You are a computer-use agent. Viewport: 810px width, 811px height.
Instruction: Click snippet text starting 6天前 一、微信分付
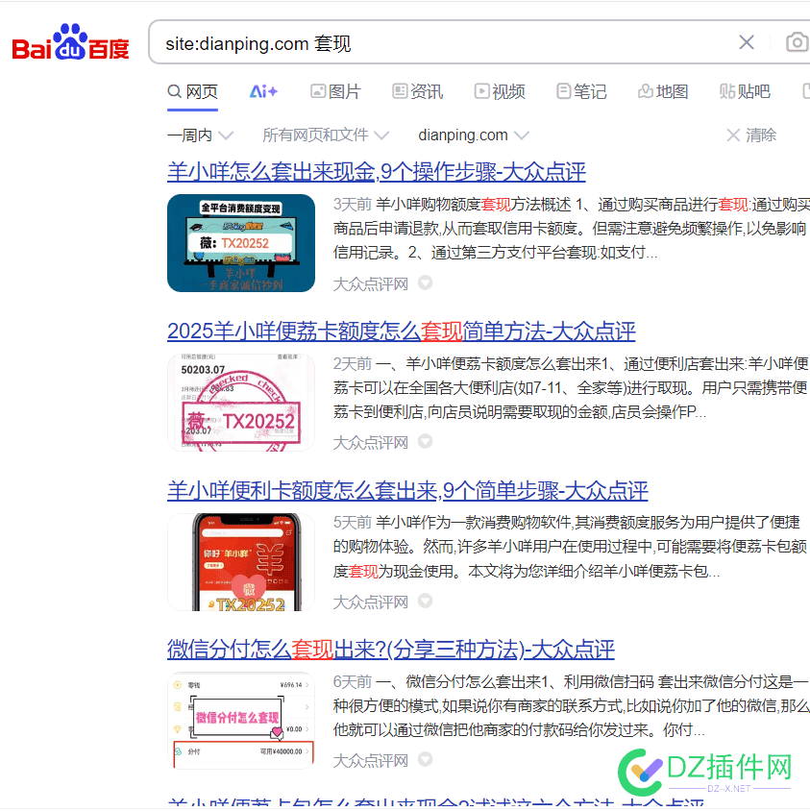click(571, 706)
